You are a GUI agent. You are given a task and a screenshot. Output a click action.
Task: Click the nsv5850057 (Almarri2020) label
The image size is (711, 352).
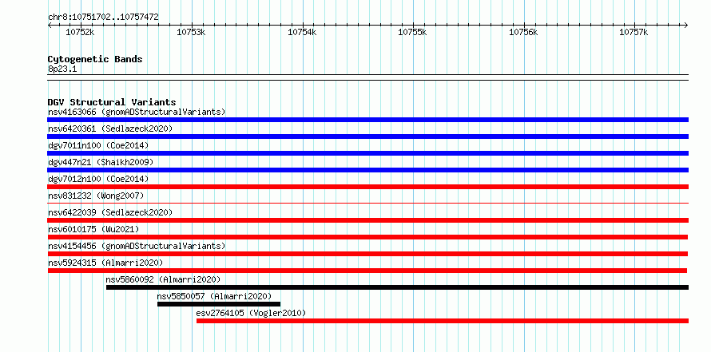coord(214,296)
